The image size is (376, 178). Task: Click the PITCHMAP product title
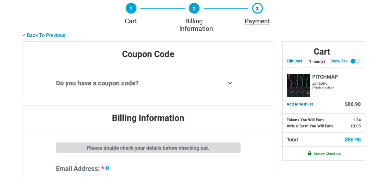[325, 77]
